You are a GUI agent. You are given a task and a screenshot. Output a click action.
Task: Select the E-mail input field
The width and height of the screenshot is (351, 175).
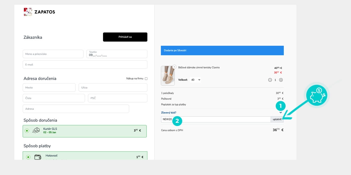coord(85,65)
